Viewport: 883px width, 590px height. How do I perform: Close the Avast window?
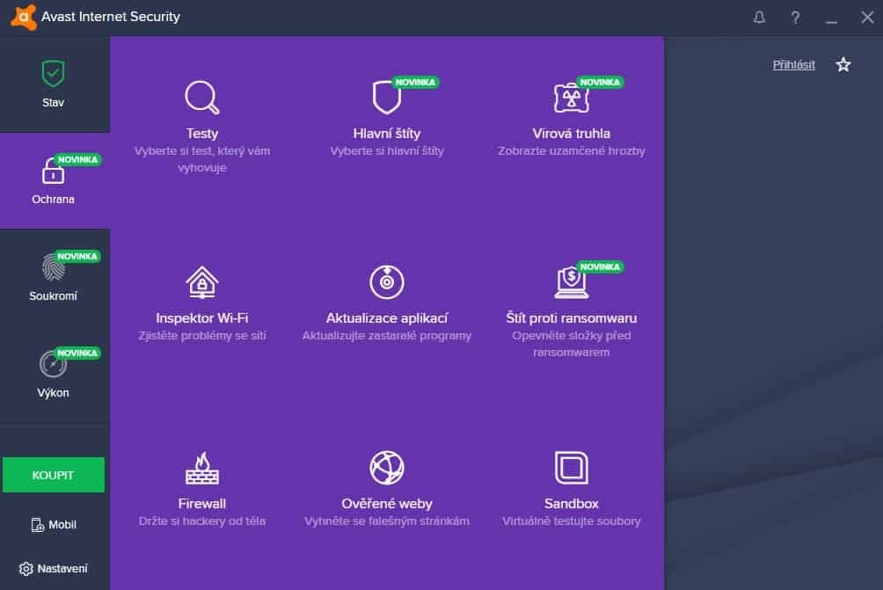click(x=867, y=18)
